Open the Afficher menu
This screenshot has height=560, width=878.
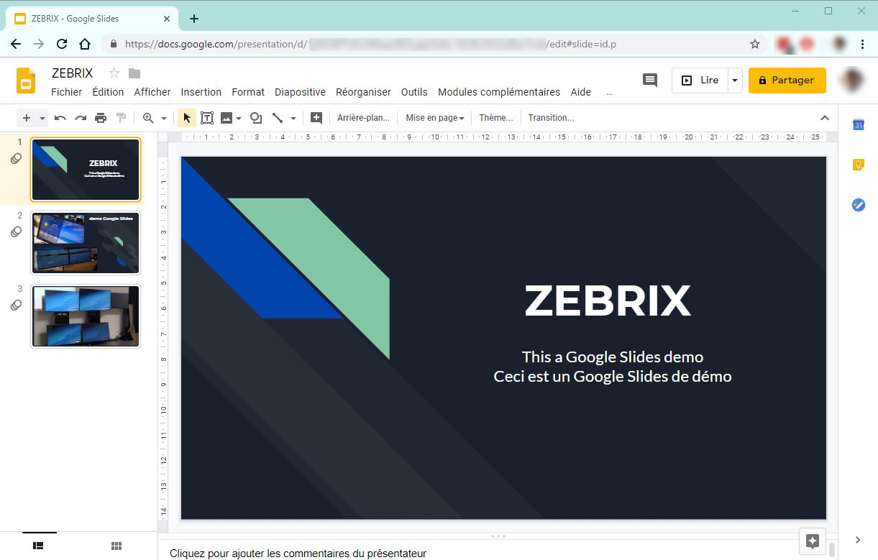click(152, 92)
